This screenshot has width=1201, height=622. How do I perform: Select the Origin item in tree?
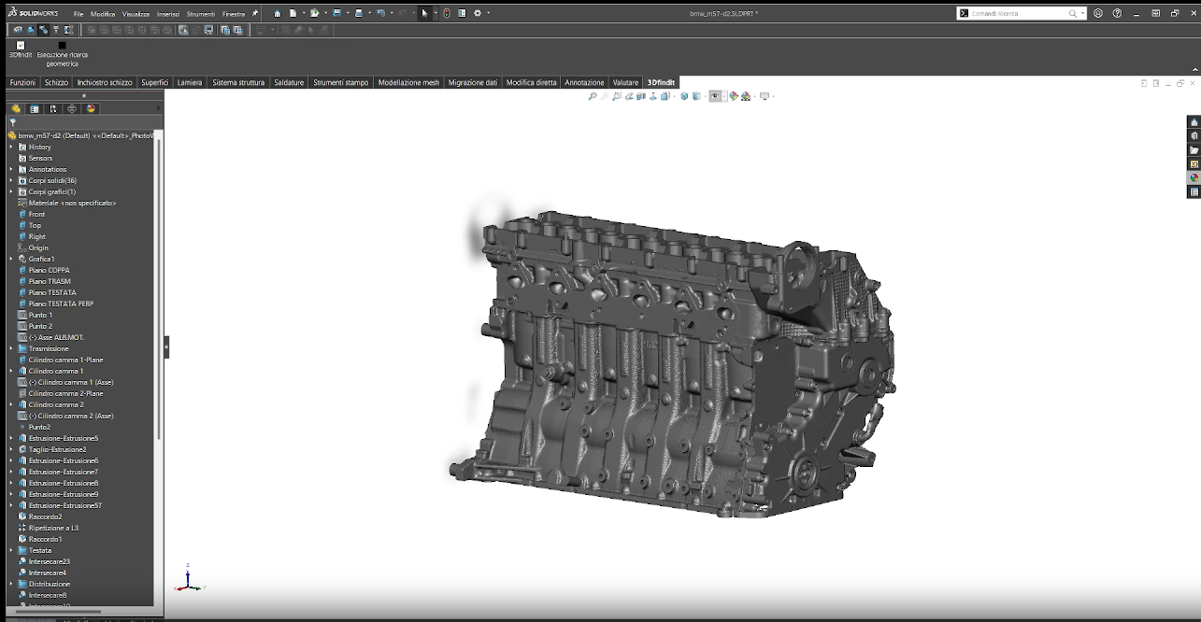point(38,247)
